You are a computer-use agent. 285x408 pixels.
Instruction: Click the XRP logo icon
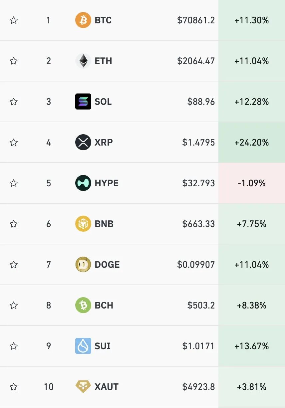pos(83,143)
